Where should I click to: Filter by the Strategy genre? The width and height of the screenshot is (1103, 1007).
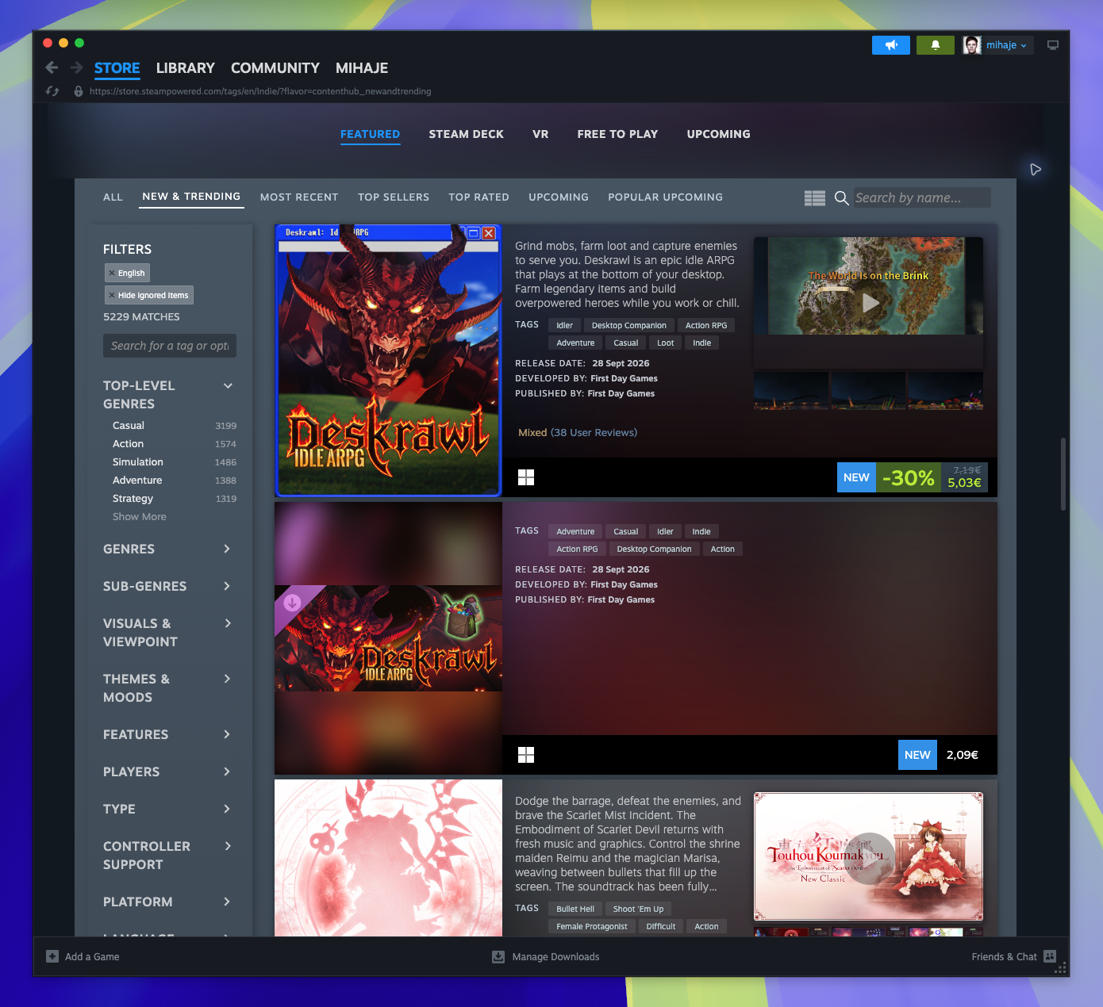[133, 499]
